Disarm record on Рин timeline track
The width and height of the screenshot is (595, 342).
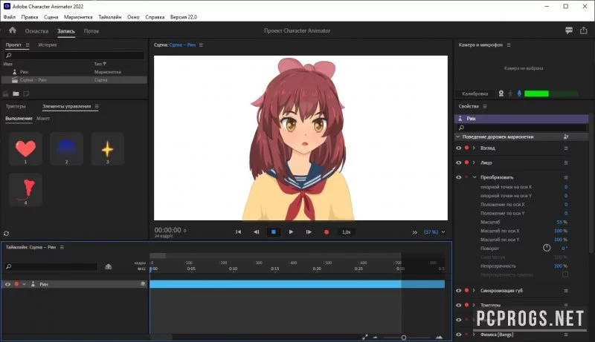[16, 283]
